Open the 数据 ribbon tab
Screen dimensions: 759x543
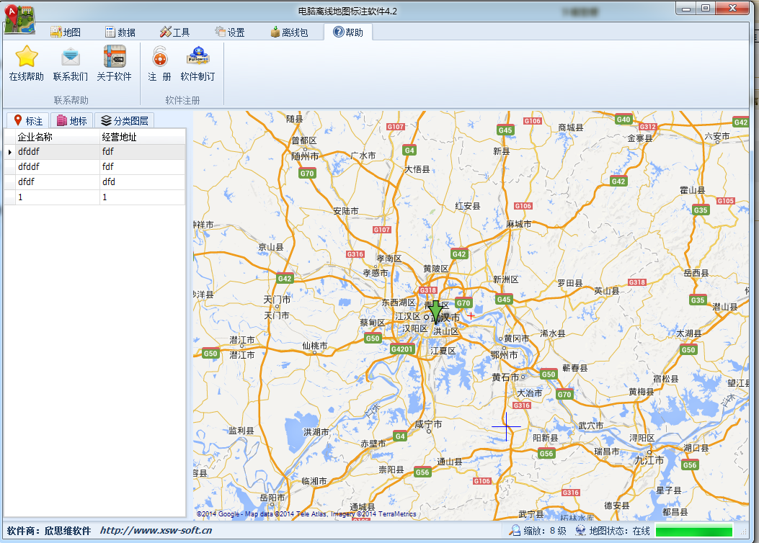pos(120,32)
